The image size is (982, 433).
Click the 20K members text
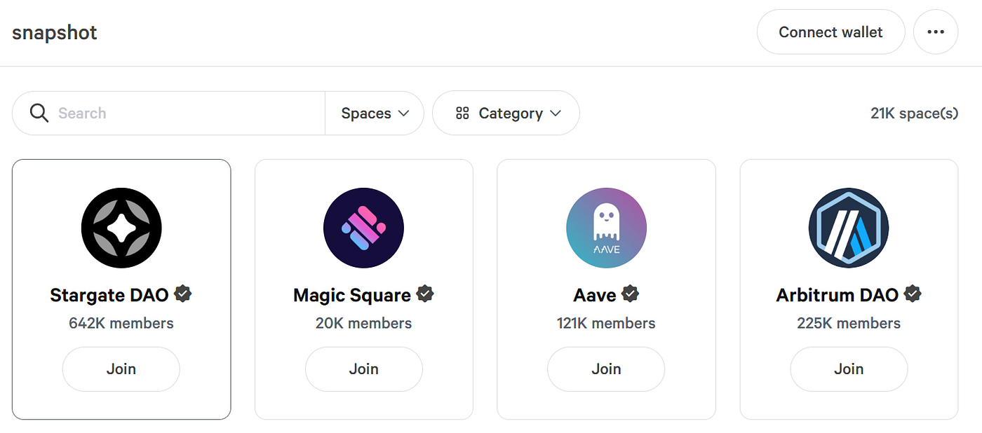(363, 323)
